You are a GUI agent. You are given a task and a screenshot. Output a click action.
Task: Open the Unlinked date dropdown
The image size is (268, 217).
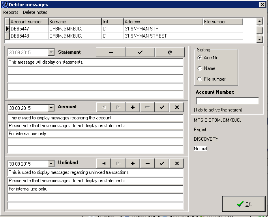point(51,164)
